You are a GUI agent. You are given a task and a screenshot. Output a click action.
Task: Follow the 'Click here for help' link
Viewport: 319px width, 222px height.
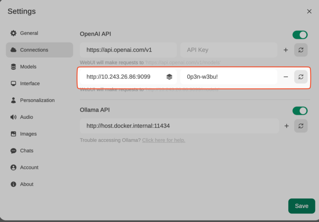coord(164,140)
